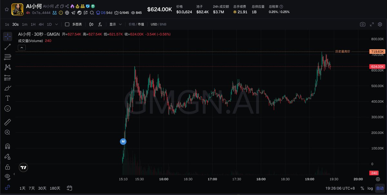Click the 0/645 crown holders stat

[x=122, y=13]
